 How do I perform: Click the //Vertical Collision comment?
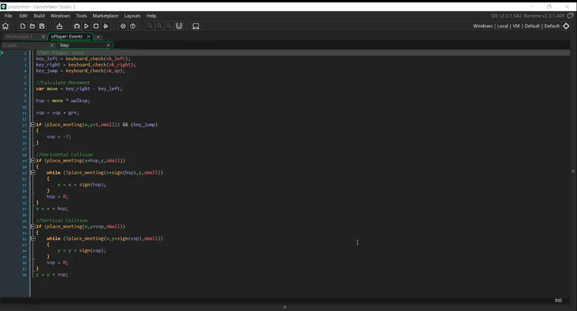click(62, 220)
